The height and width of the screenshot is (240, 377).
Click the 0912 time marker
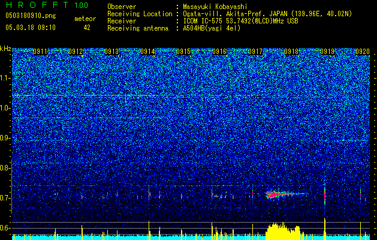[x=76, y=52]
